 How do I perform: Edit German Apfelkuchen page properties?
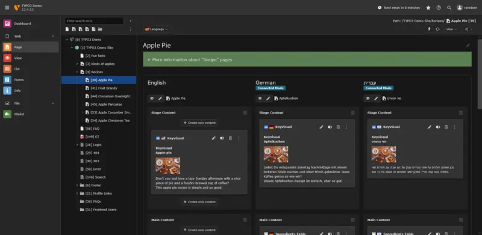click(268, 99)
